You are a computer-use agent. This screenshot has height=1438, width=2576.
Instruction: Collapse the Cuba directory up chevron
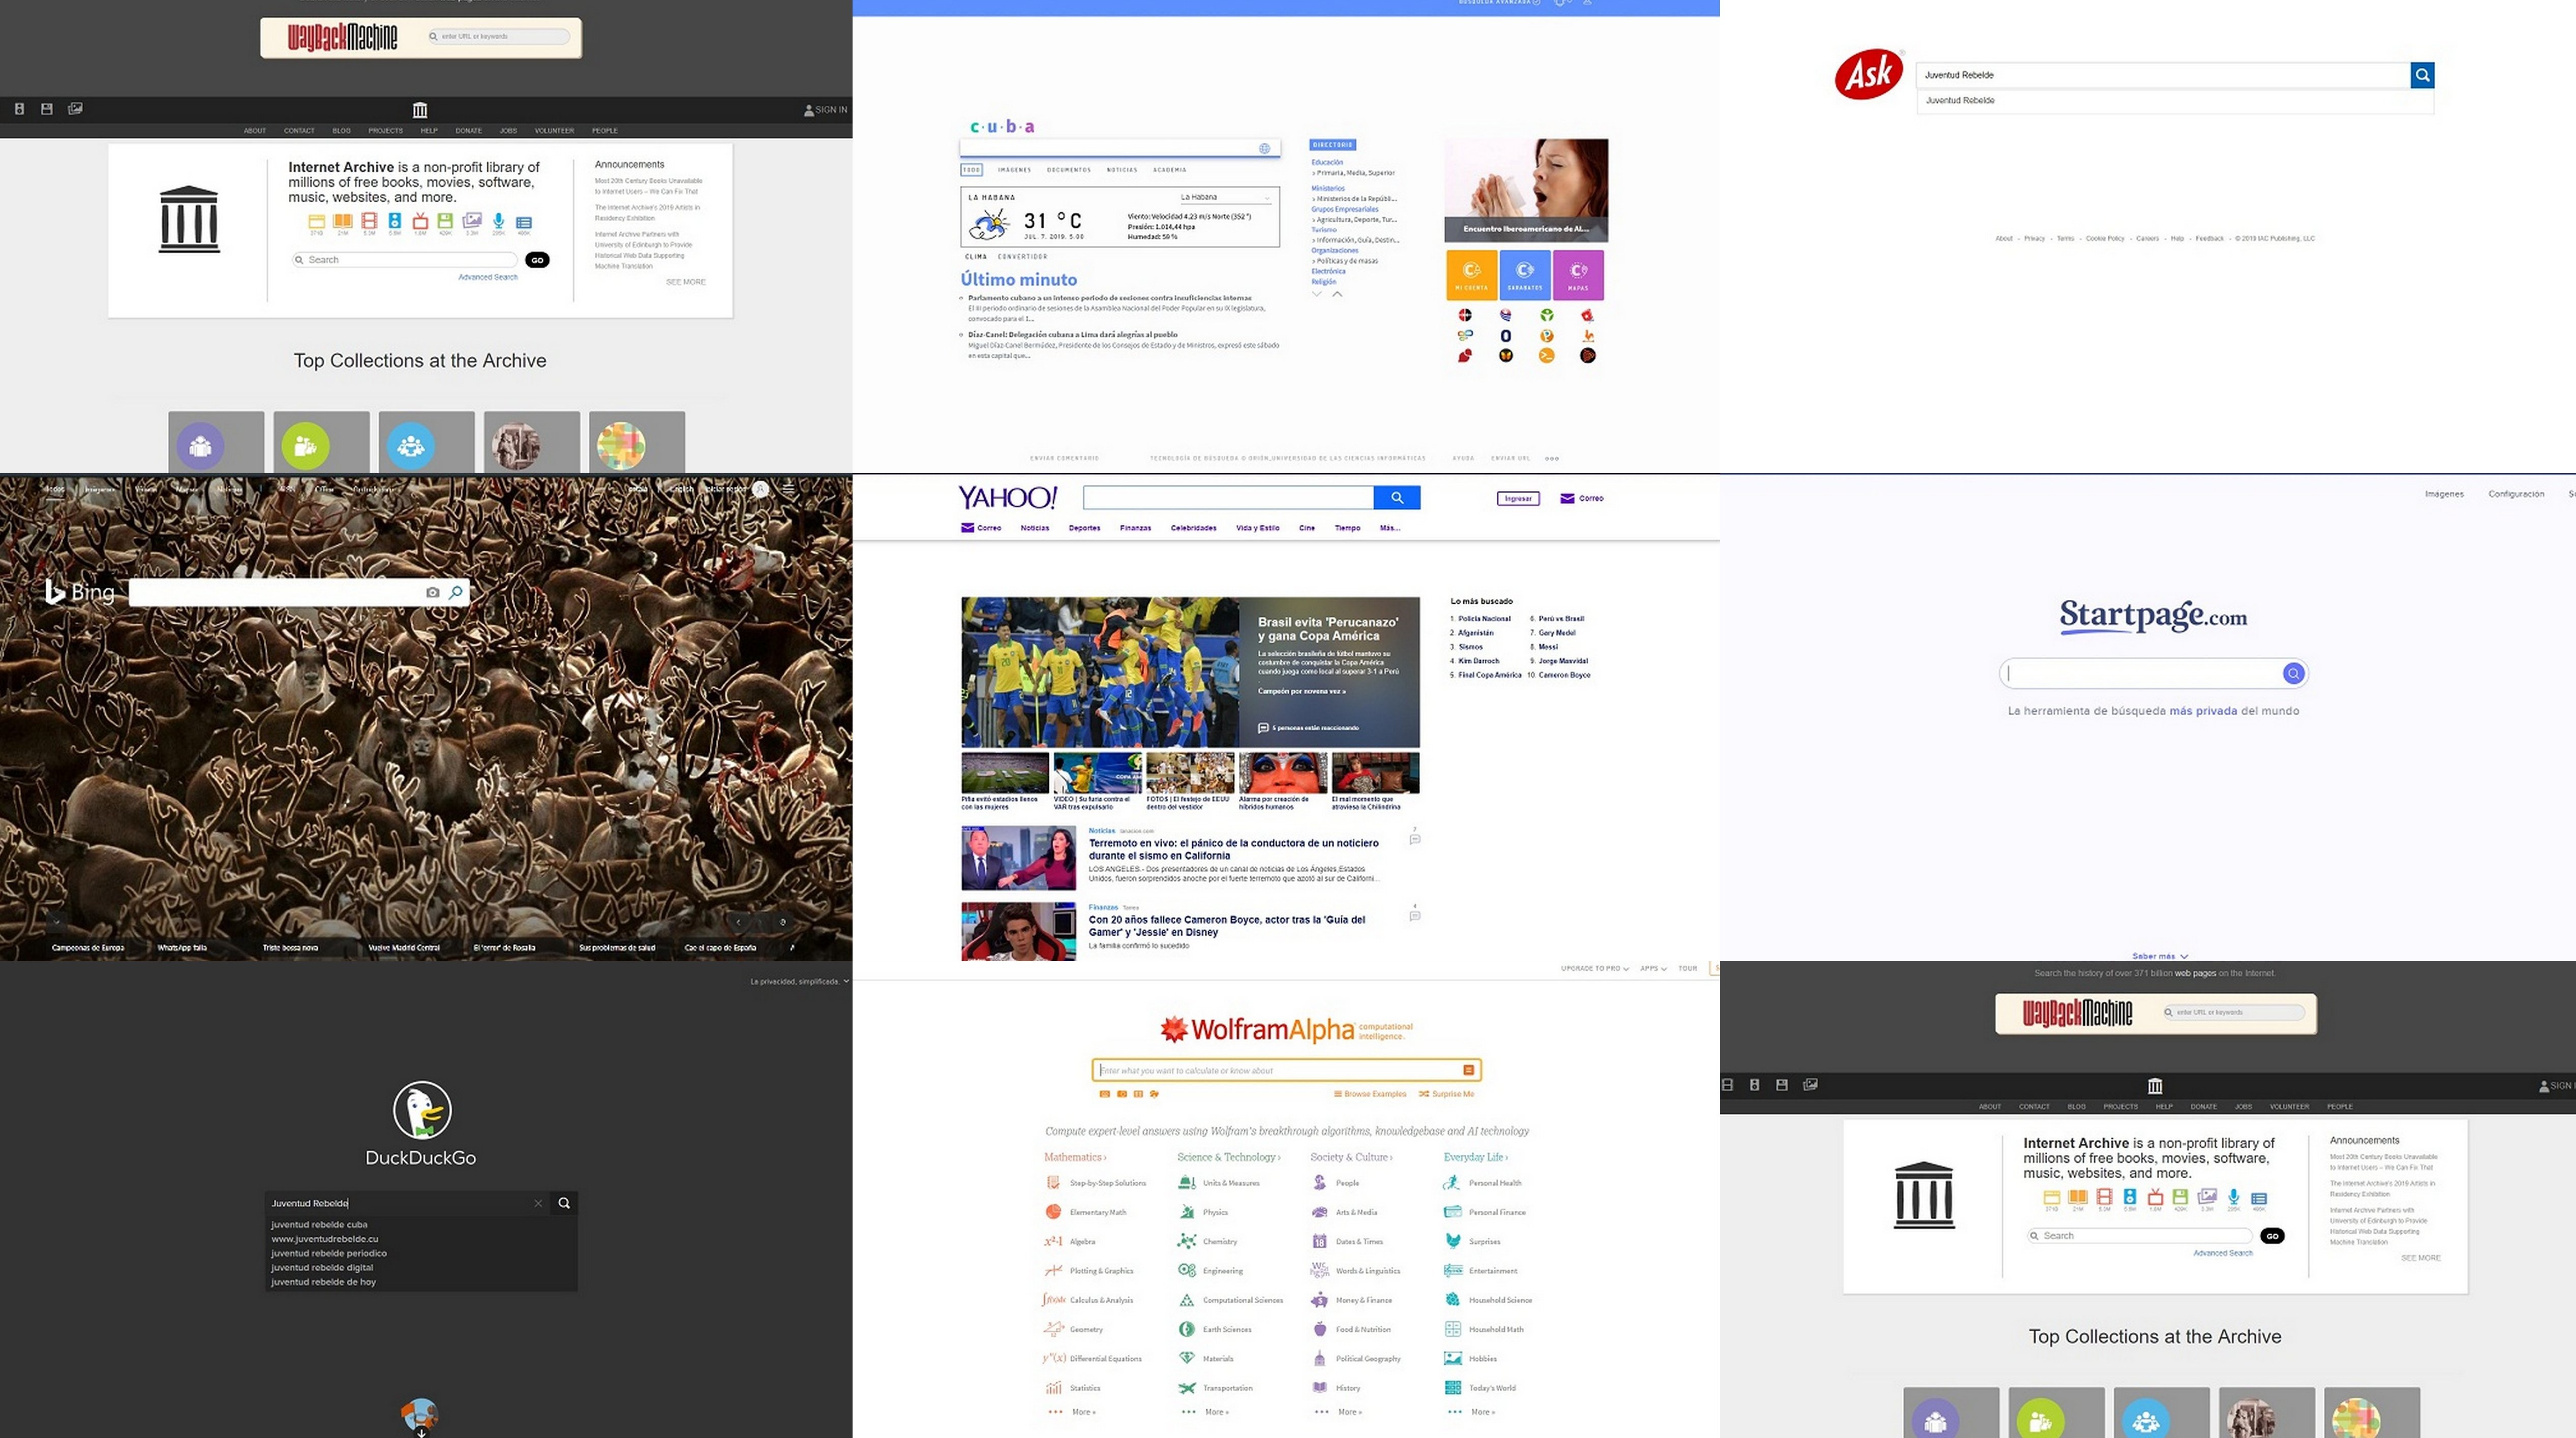click(x=1337, y=294)
